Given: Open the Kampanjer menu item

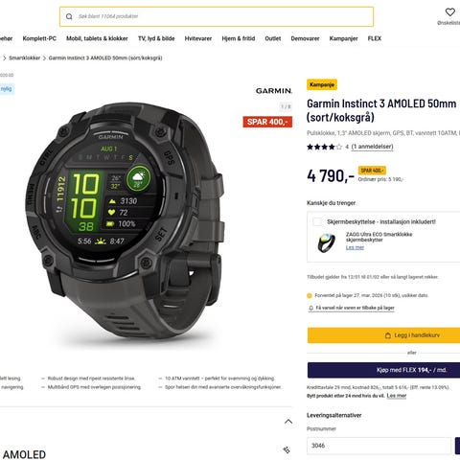Looking at the screenshot, I should pos(343,38).
